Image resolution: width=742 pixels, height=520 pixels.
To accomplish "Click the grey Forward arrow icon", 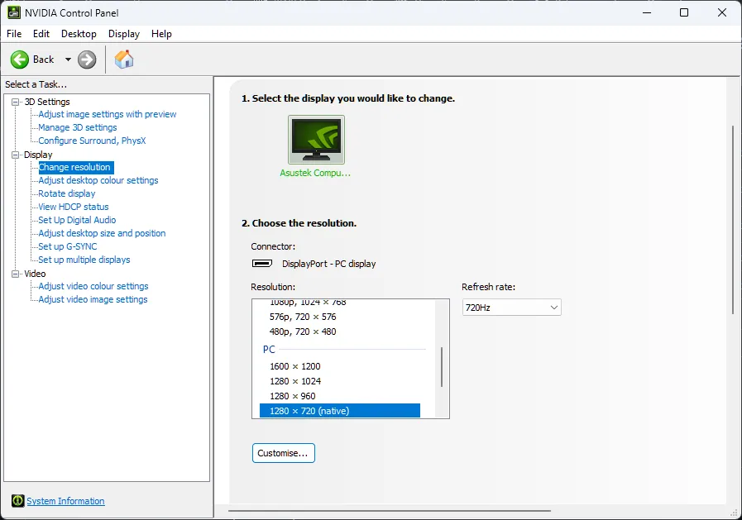I will [87, 60].
